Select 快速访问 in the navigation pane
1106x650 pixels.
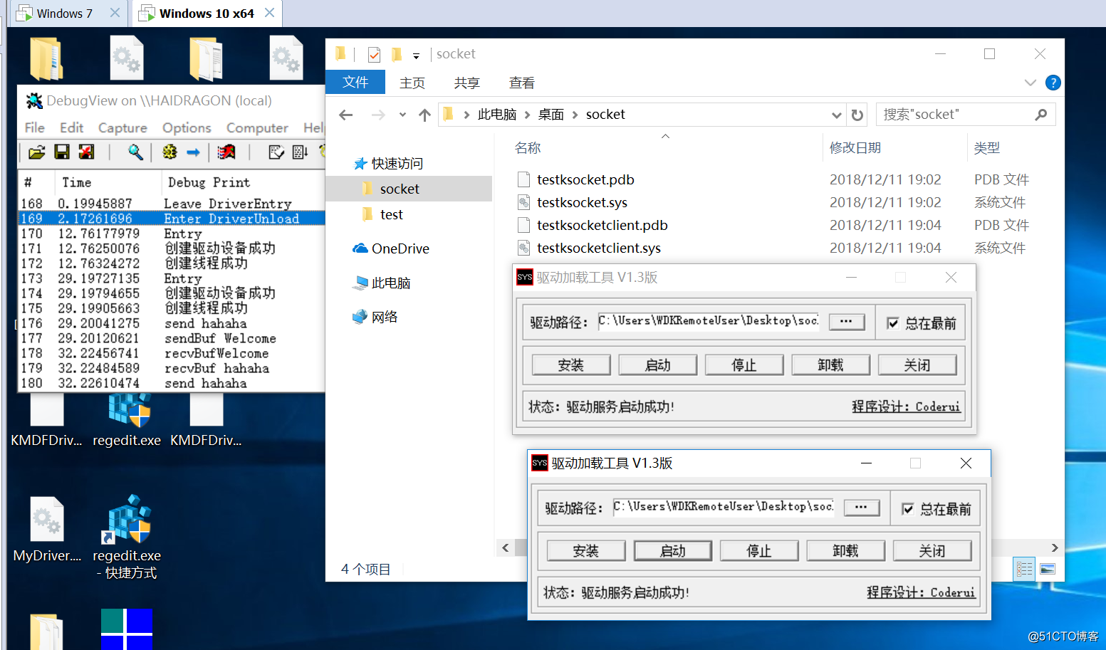coord(388,164)
